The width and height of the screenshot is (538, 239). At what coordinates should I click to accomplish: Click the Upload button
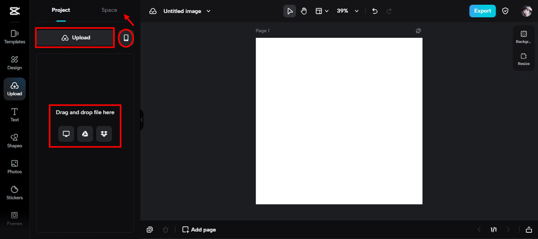point(75,38)
